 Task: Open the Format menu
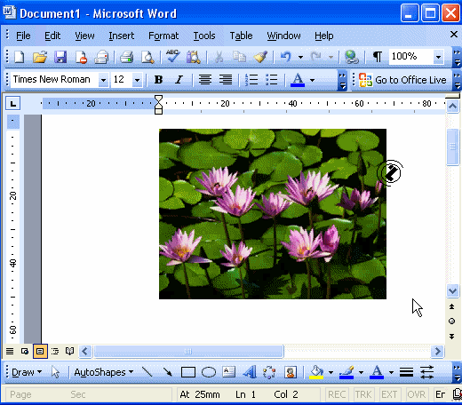tap(163, 36)
